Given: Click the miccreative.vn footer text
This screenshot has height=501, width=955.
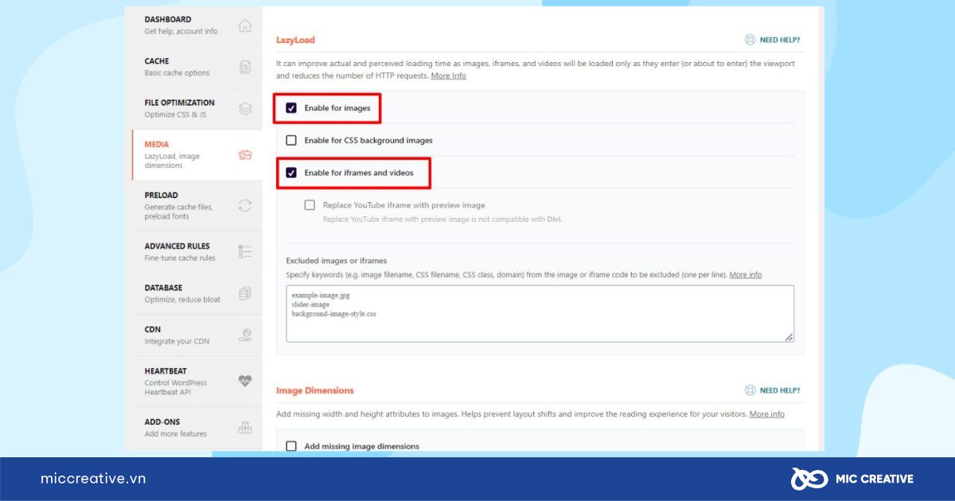Looking at the screenshot, I should pyautogui.click(x=93, y=479).
